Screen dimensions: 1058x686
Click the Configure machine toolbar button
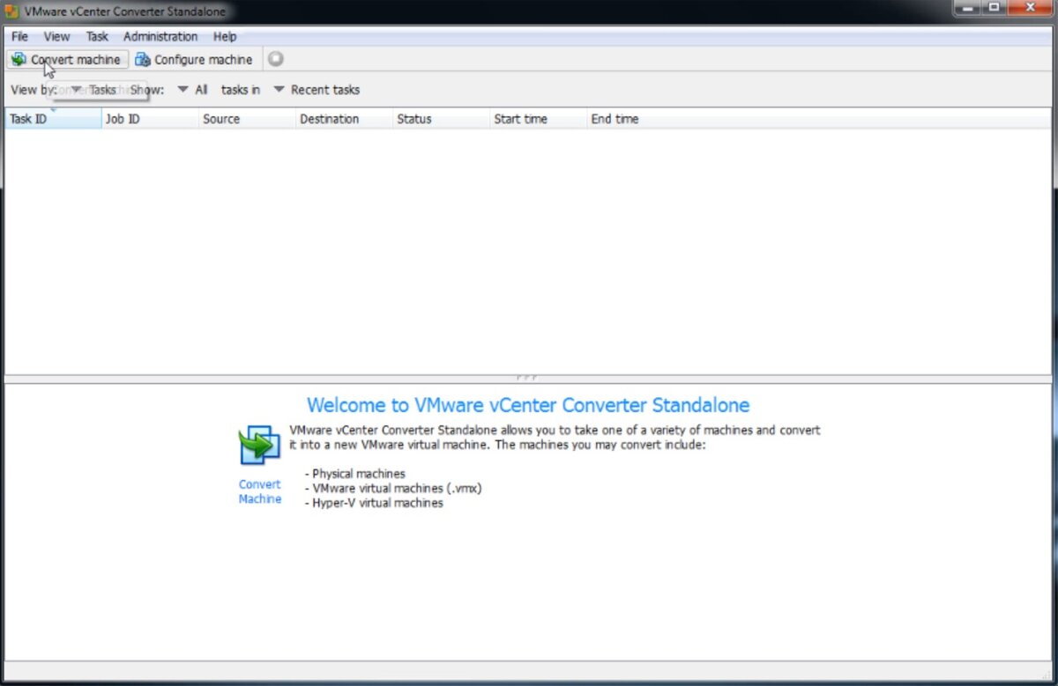click(194, 60)
